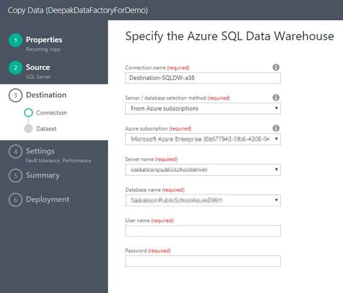Screen dimensions: 343x293
Task: Click the Connection sub-step ring icon
Action: (x=29, y=112)
